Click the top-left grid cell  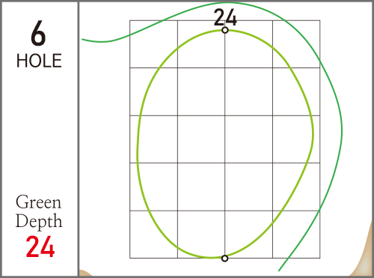[x=153, y=44]
